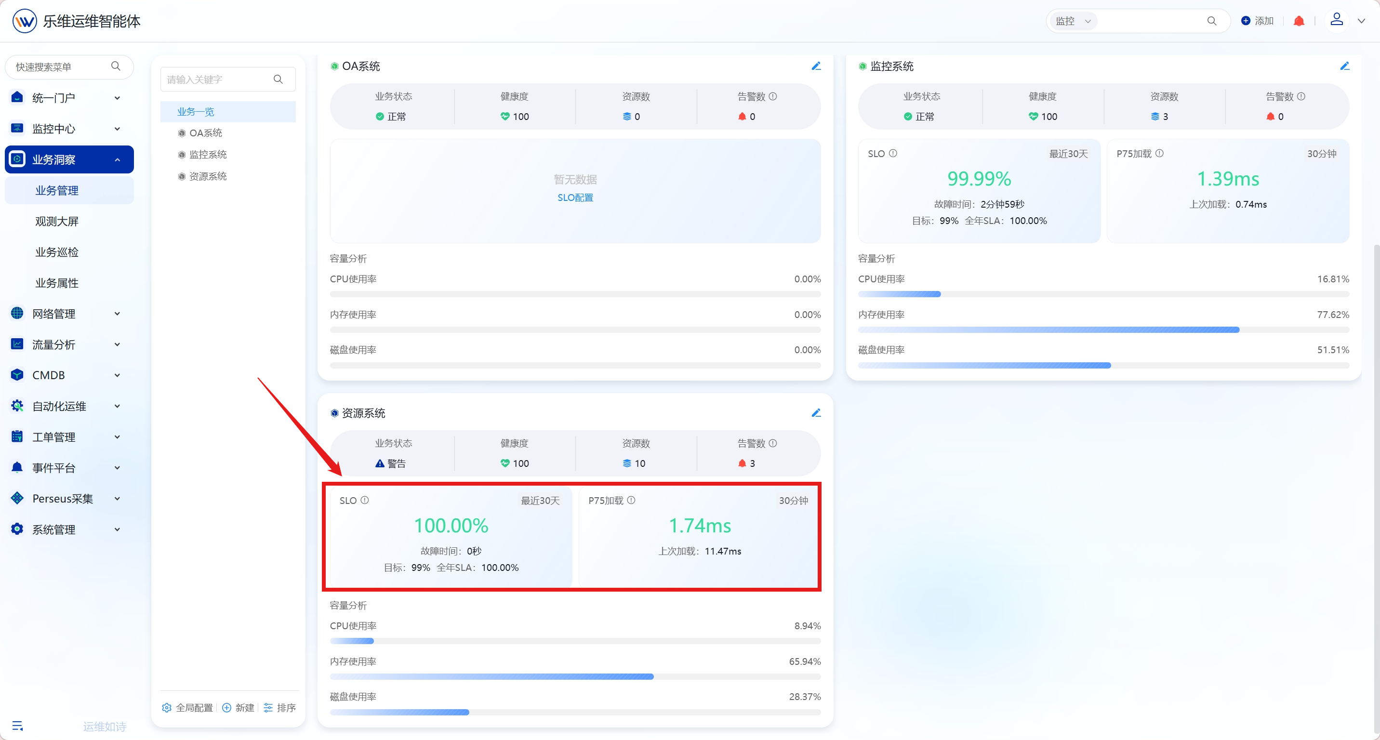Select the 业务管理 submenu item

click(69, 190)
